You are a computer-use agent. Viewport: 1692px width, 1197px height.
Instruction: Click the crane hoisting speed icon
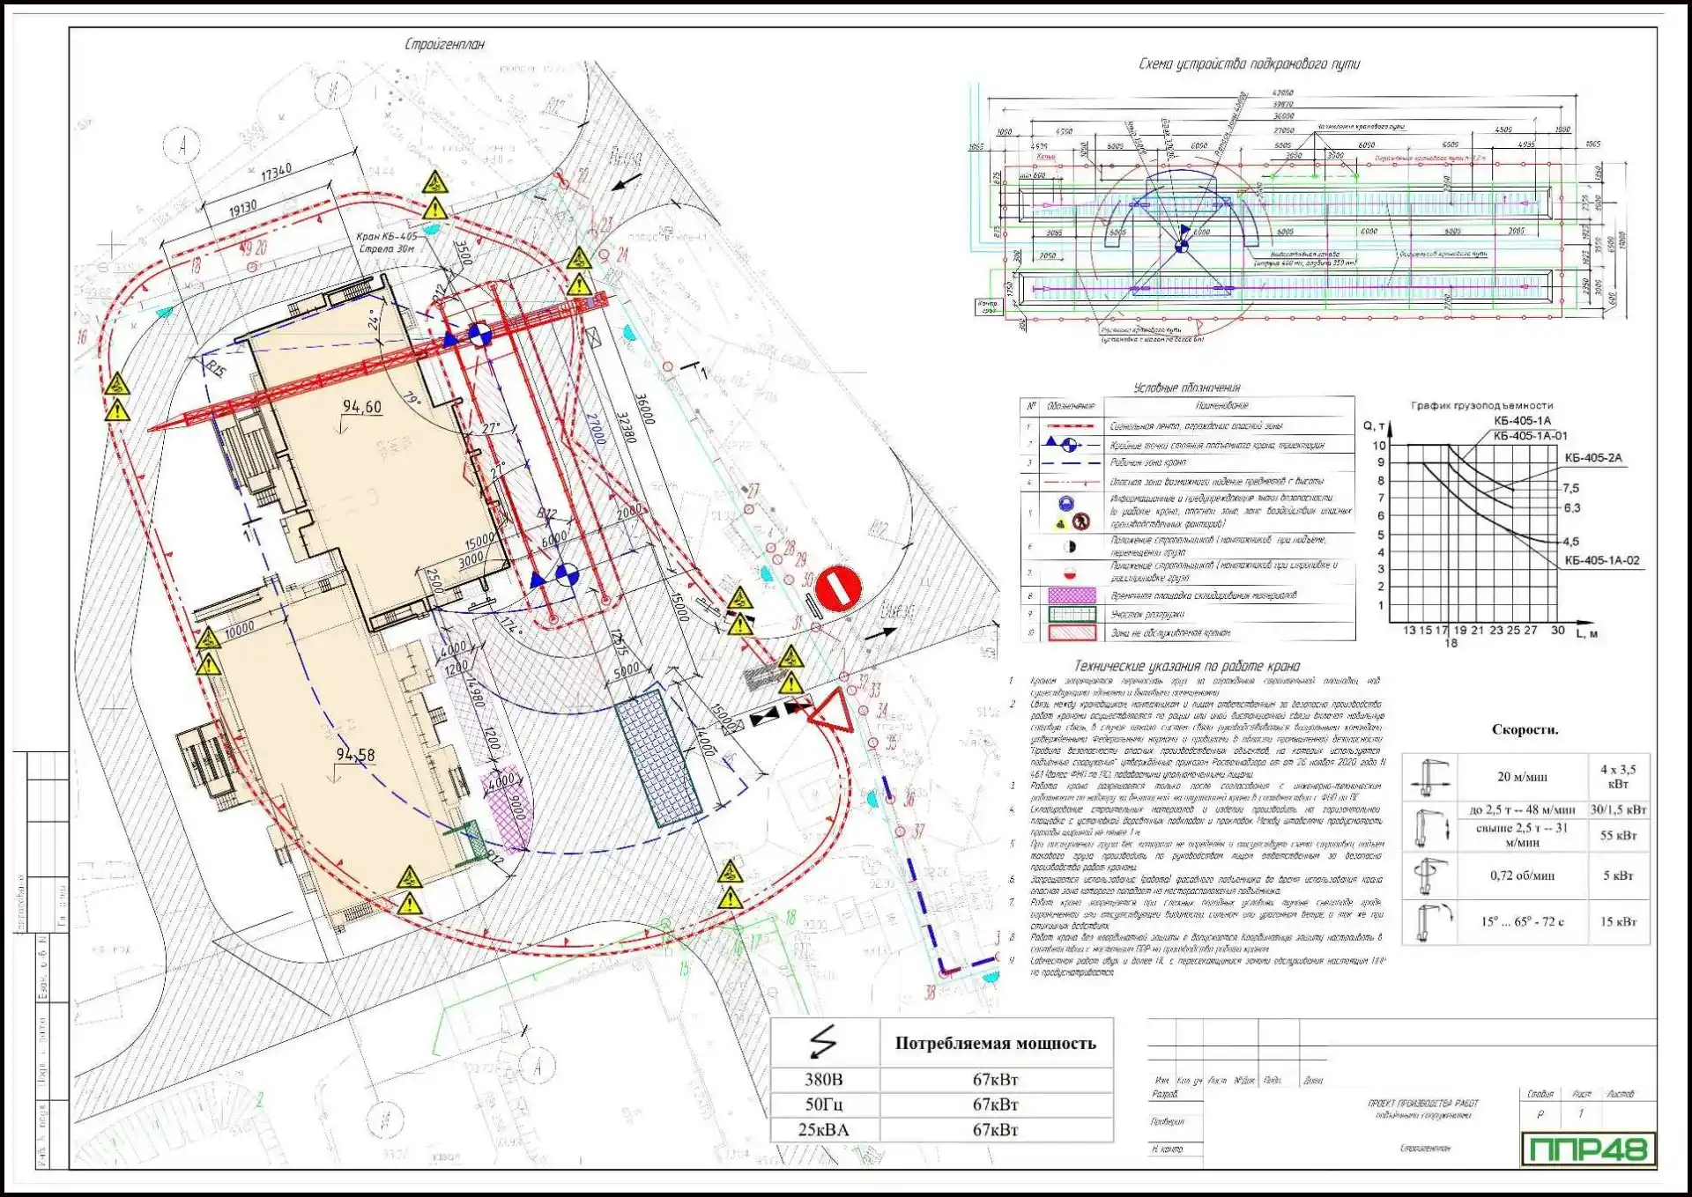1429,827
